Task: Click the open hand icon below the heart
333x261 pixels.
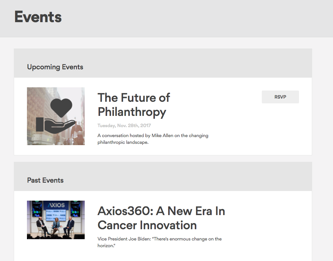Action: tap(55, 125)
